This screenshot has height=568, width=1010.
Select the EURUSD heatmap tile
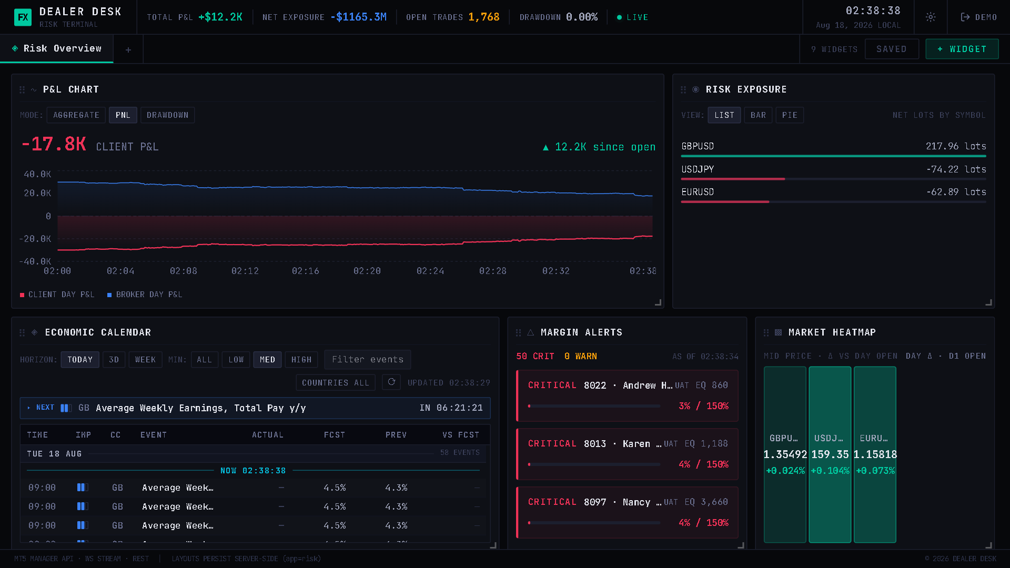(875, 454)
